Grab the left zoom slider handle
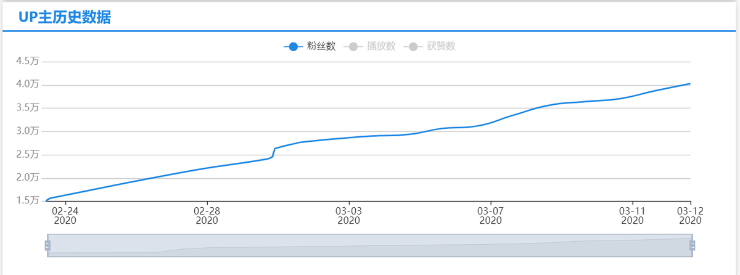The image size is (740, 275). click(47, 246)
